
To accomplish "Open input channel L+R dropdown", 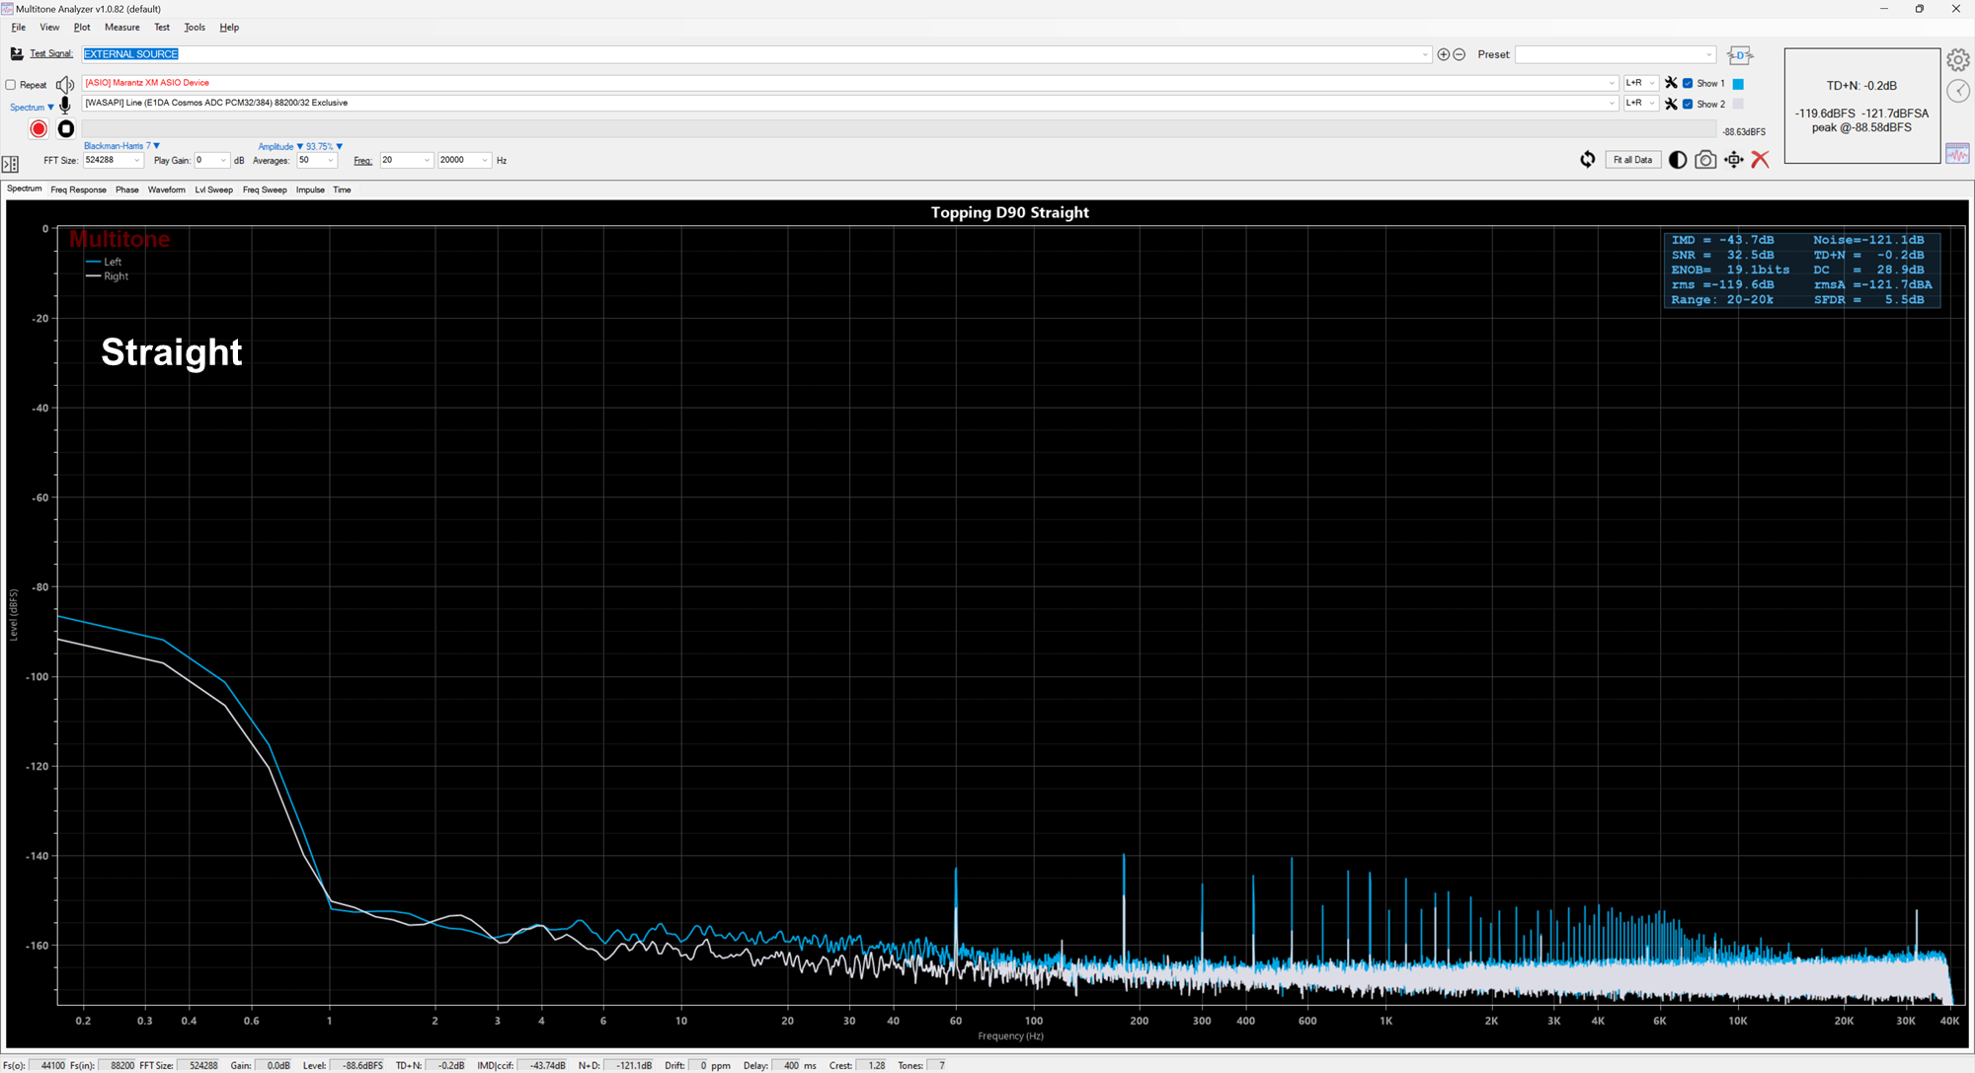I will tap(1640, 103).
